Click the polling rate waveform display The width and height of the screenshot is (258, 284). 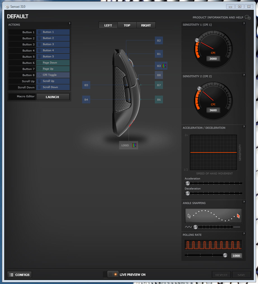(213, 245)
